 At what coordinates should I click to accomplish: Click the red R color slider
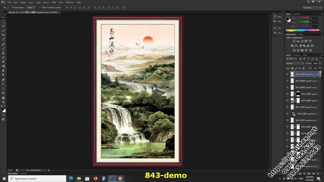[302, 18]
